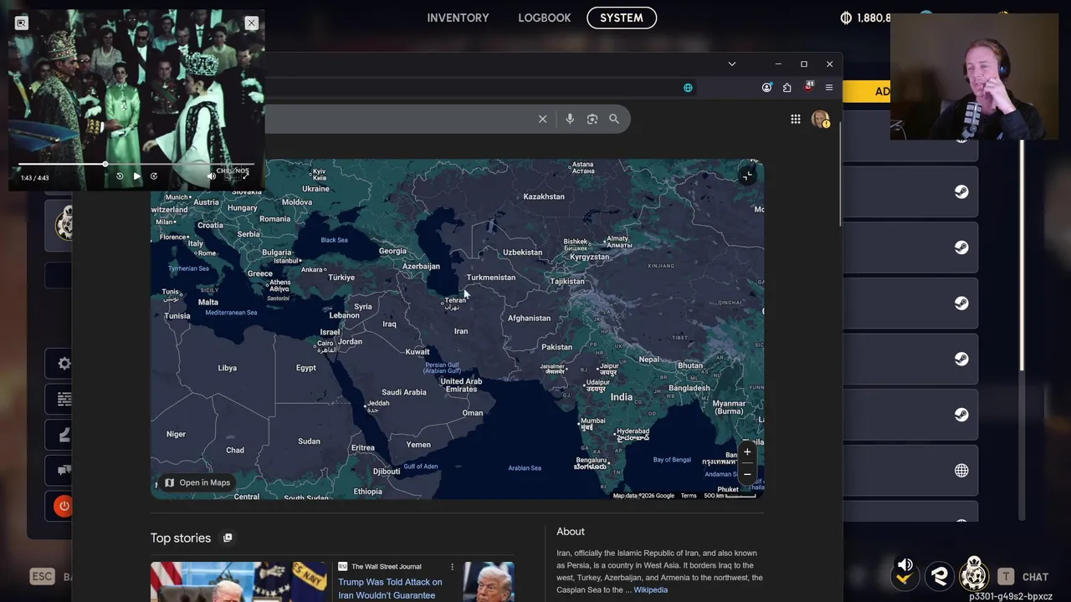Viewport: 1071px width, 602px height.
Task: Play the floating Chronos video
Action: pyautogui.click(x=136, y=176)
